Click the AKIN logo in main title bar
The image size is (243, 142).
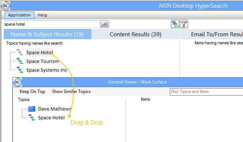tap(6, 6)
